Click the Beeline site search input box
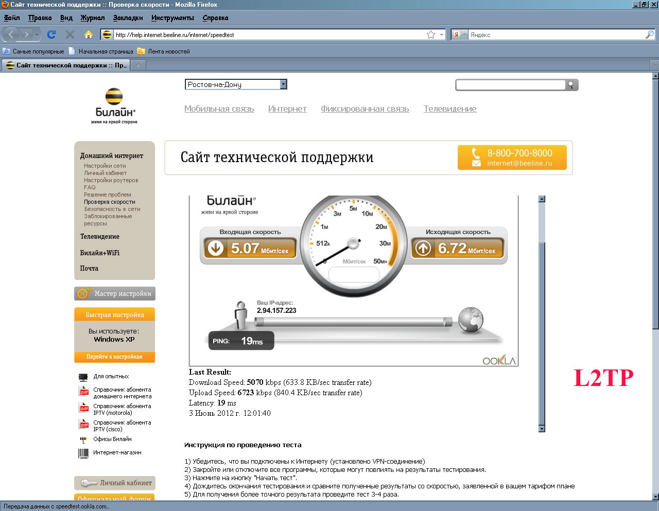 (511, 84)
